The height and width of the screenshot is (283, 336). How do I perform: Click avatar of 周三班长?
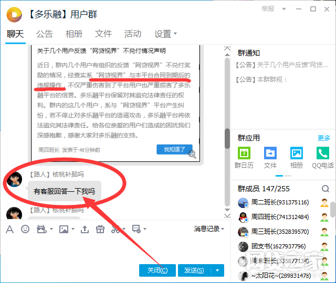click(x=243, y=232)
